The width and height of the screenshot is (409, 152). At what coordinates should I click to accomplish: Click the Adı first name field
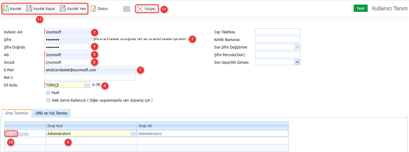point(67,55)
